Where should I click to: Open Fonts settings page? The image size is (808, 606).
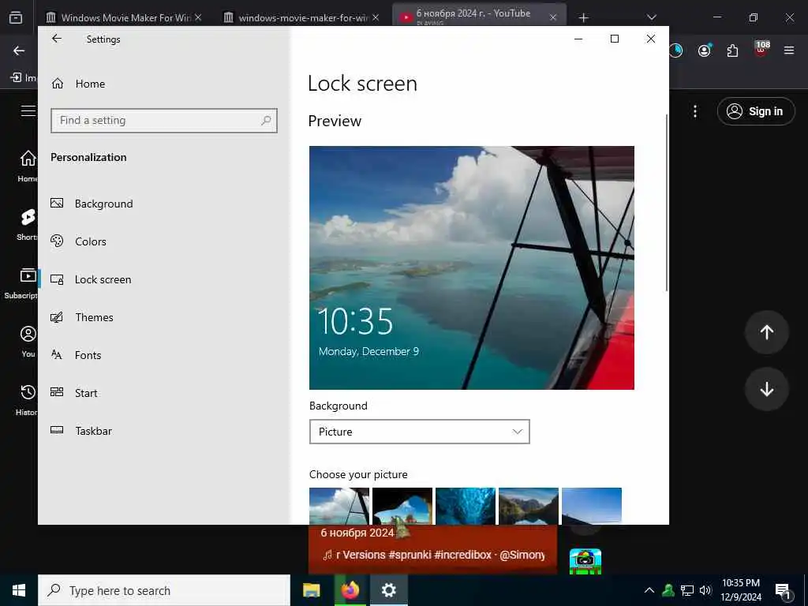76,355
